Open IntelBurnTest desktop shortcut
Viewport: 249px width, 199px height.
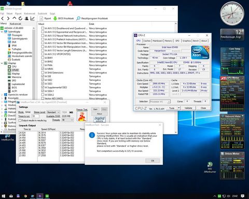tap(8, 138)
